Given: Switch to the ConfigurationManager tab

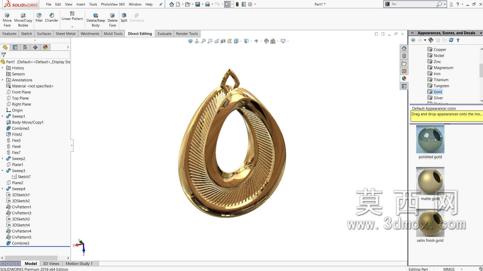Looking at the screenshot, I should (25, 47).
